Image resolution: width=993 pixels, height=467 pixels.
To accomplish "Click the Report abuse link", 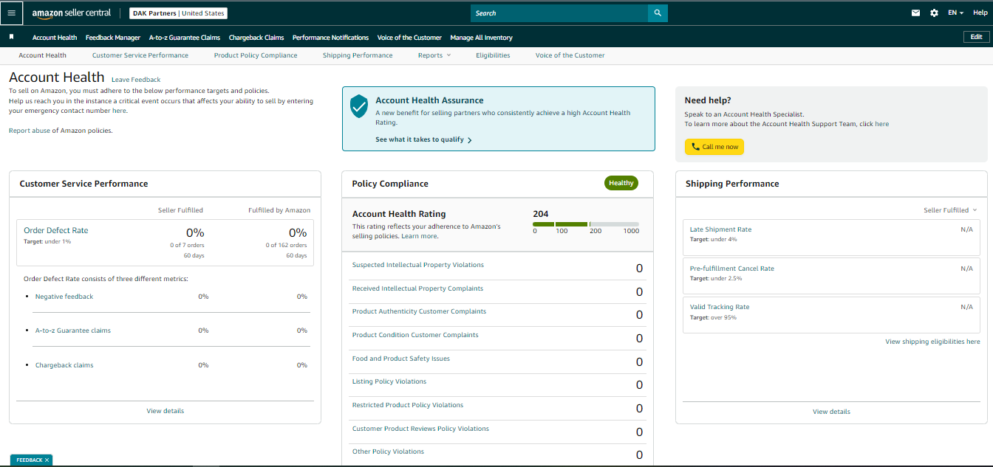I will 30,131.
